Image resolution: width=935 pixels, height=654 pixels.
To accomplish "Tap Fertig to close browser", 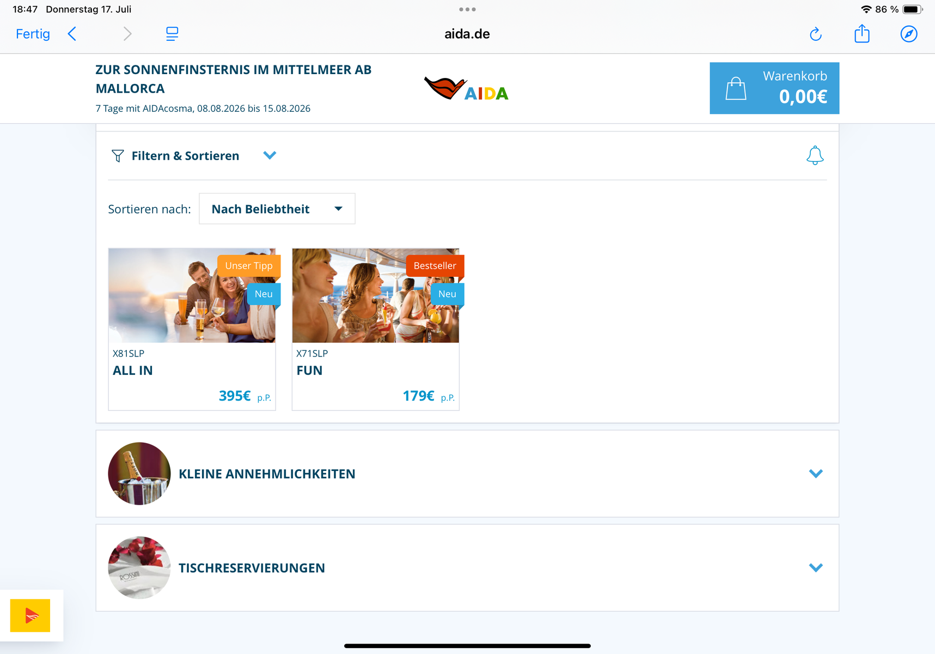I will coord(33,34).
